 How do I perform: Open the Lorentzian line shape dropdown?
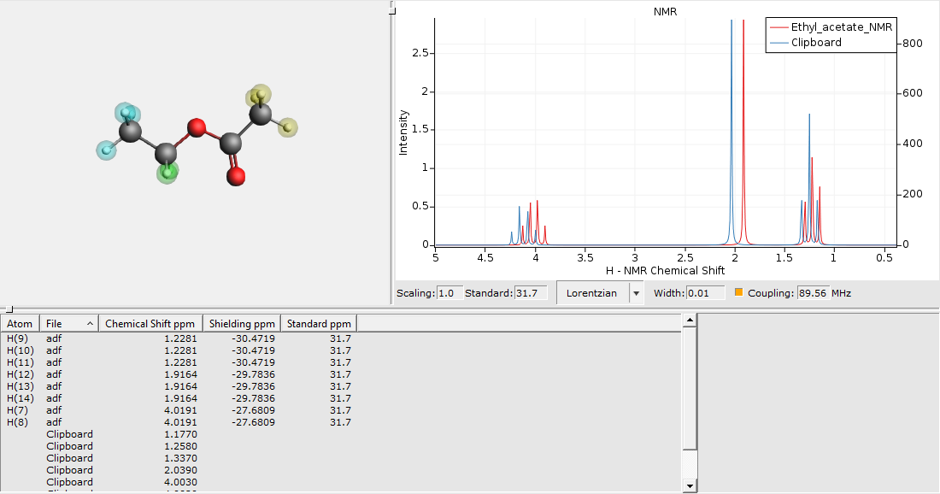point(636,293)
